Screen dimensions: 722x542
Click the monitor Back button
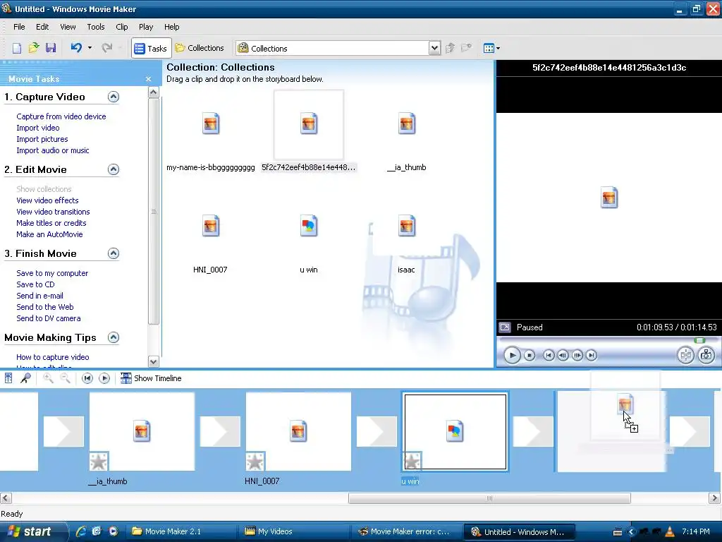click(x=549, y=356)
